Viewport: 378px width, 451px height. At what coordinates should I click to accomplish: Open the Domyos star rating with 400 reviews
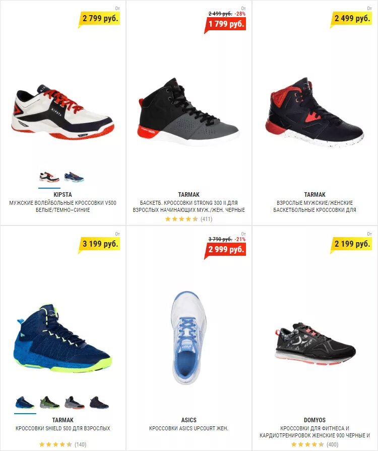[x=314, y=444]
